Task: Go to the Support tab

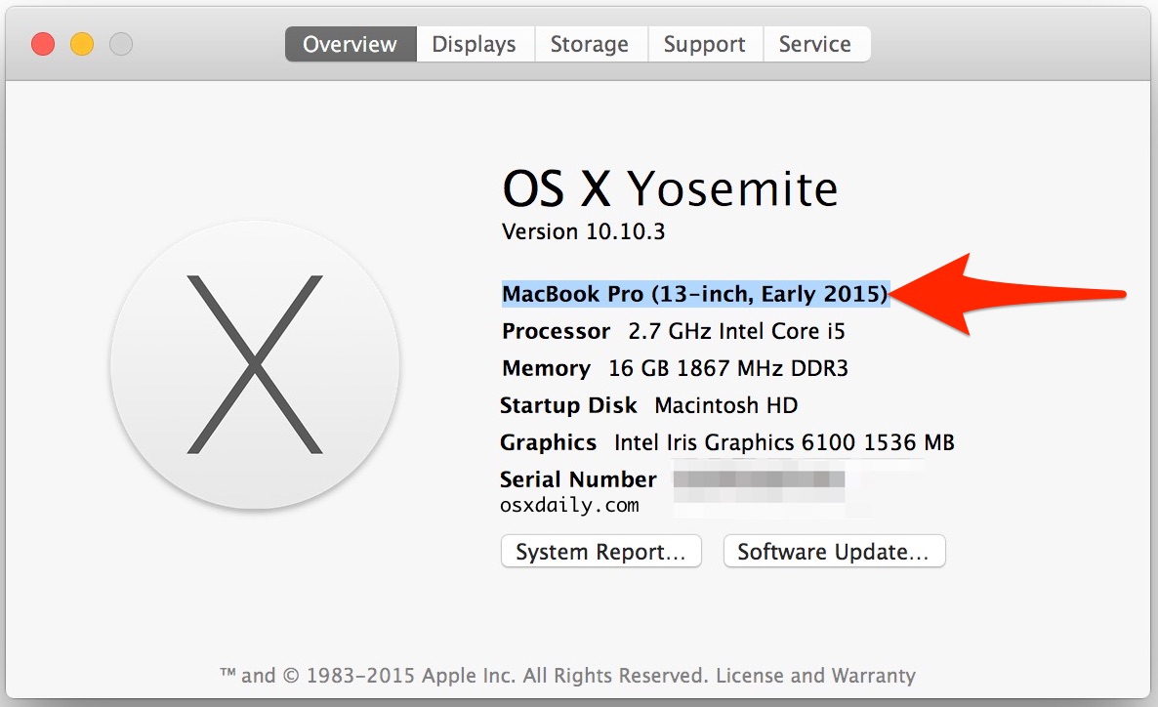Action: tap(704, 44)
